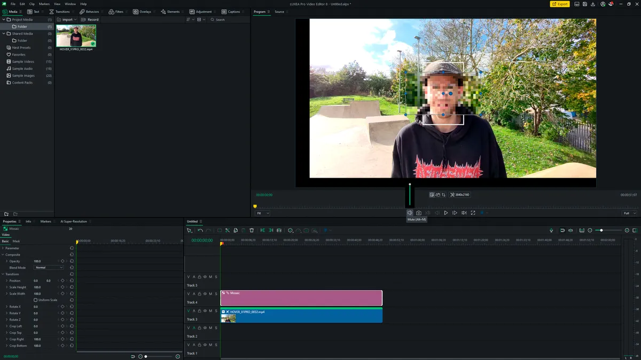Screen dimensions: 641x360
Task: Click the trash delete icon in timeline toolbar
Action: (252, 230)
